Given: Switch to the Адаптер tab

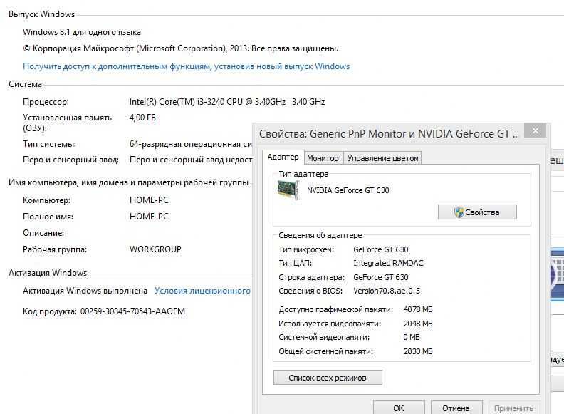Looking at the screenshot, I should [x=283, y=157].
